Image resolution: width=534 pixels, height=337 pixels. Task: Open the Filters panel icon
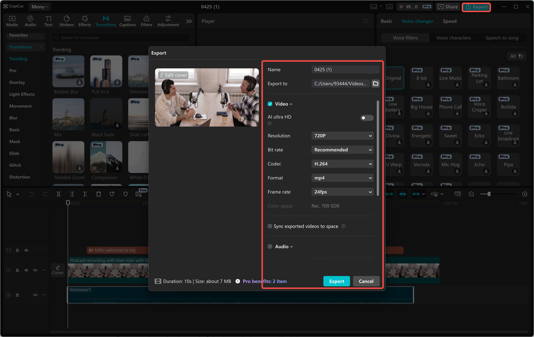146,21
